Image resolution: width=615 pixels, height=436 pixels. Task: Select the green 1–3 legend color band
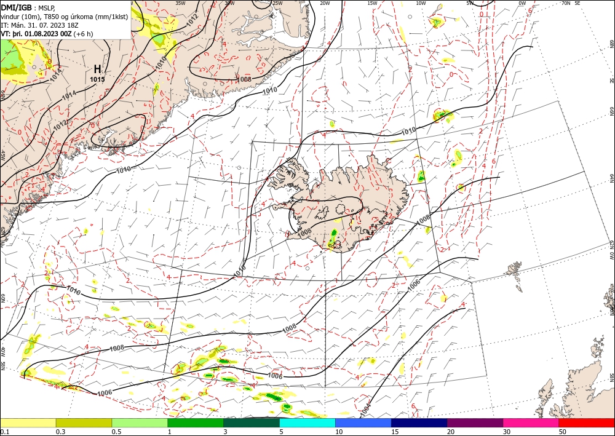[x=196, y=422]
